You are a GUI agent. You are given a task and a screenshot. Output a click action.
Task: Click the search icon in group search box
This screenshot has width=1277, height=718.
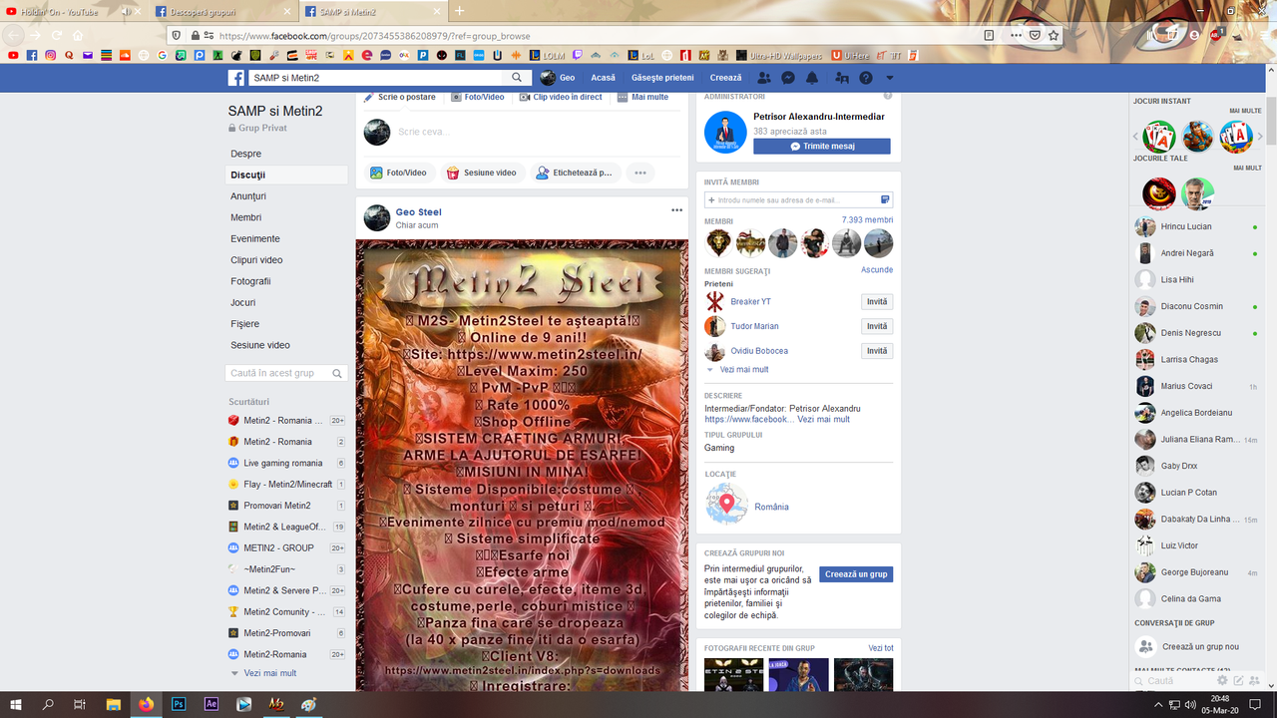(338, 374)
